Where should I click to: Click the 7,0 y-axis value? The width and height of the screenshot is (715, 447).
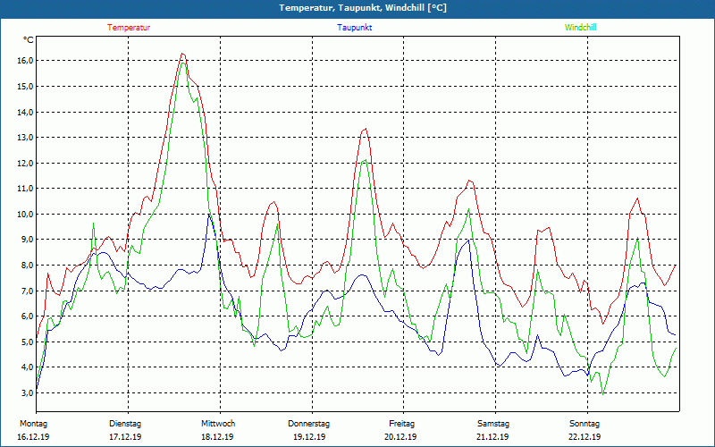(x=27, y=291)
